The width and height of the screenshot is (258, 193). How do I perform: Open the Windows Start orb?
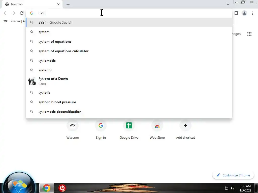point(19,183)
